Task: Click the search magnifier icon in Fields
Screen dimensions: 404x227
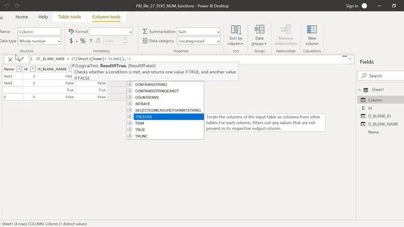Action: [x=364, y=76]
